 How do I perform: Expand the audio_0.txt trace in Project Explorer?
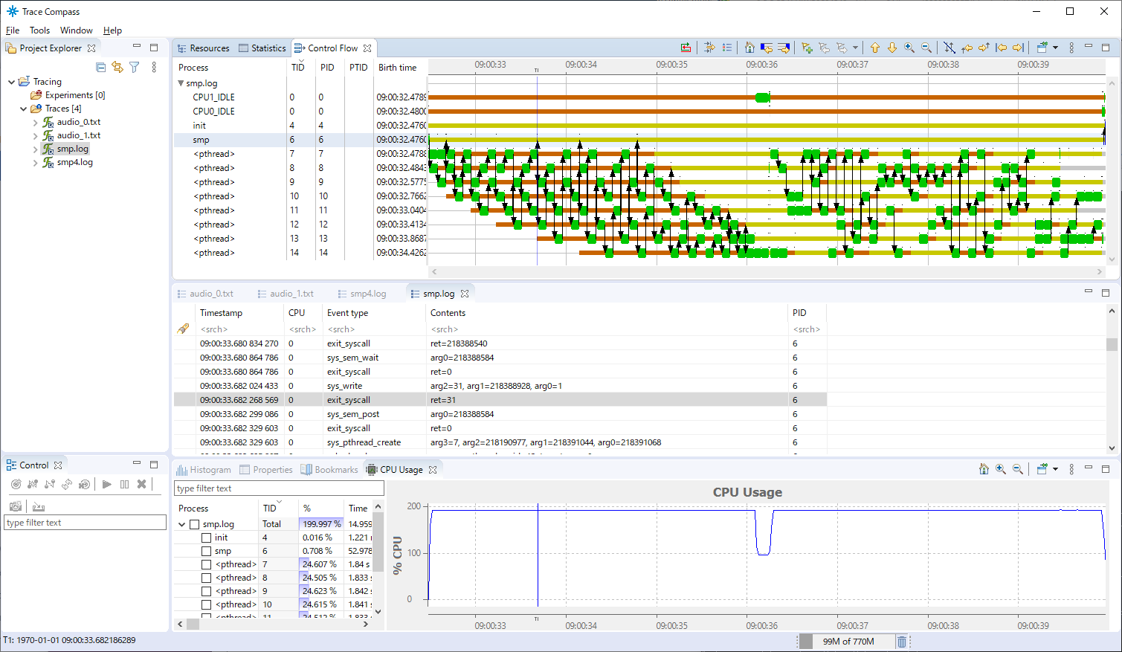pyautogui.click(x=34, y=121)
